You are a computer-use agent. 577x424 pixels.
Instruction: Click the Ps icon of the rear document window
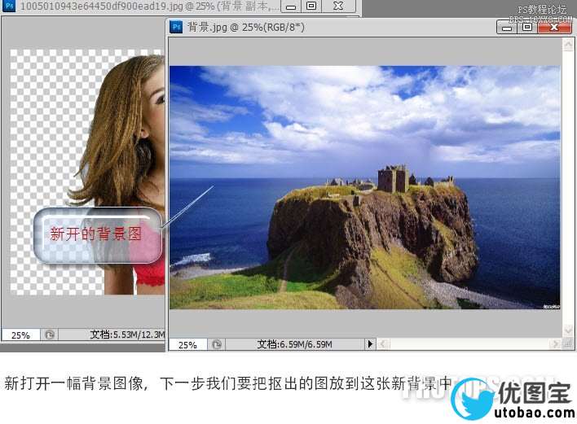[x=9, y=6]
